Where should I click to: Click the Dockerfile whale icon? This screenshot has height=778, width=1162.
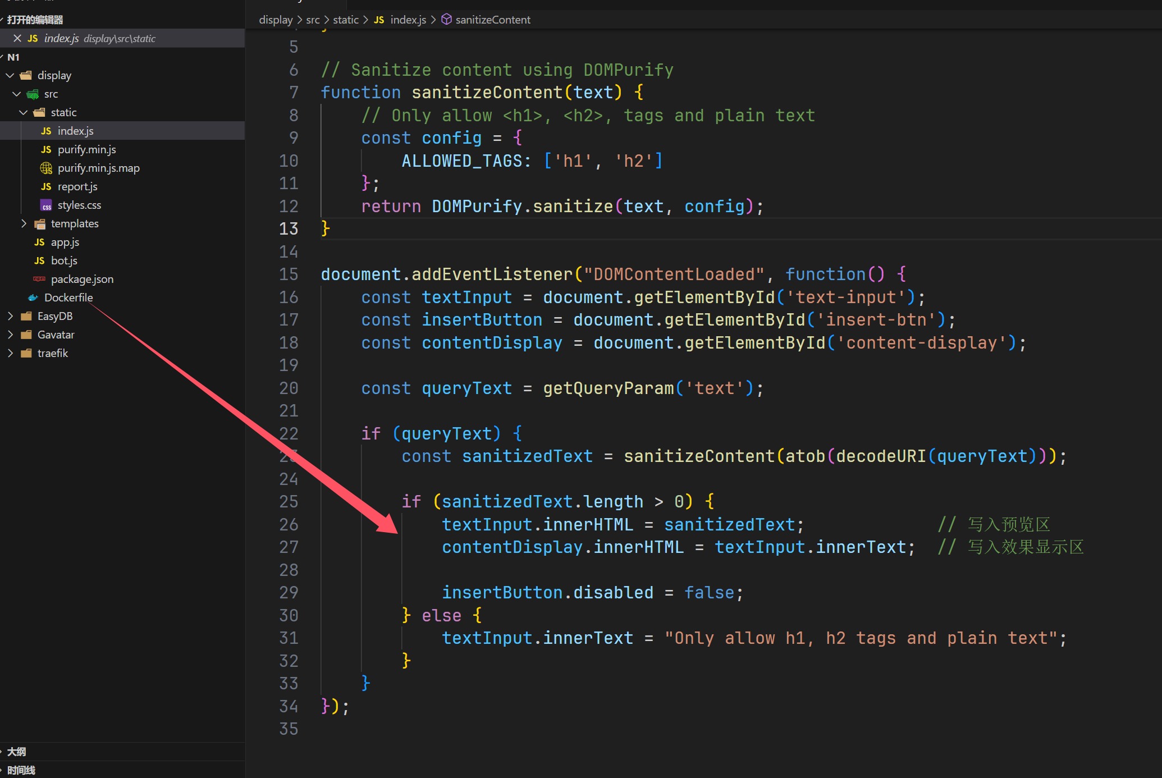tap(33, 298)
